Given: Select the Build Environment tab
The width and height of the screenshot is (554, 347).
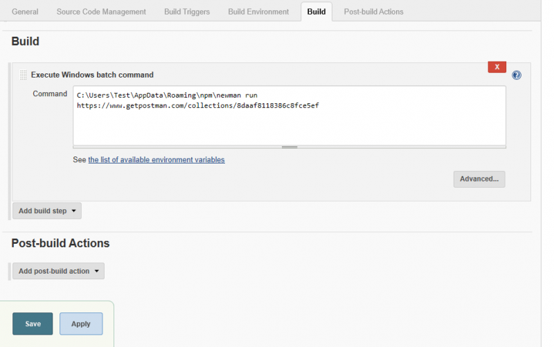Looking at the screenshot, I should [x=258, y=12].
